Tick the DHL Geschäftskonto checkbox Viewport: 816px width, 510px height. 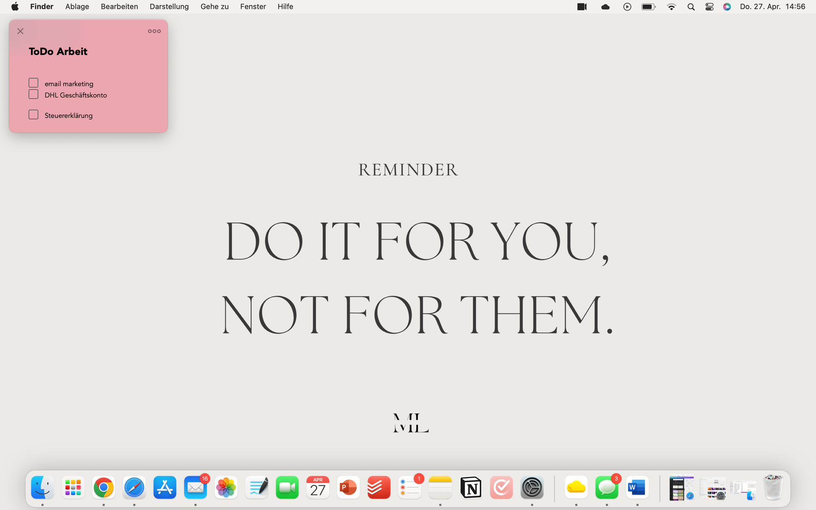[34, 94]
